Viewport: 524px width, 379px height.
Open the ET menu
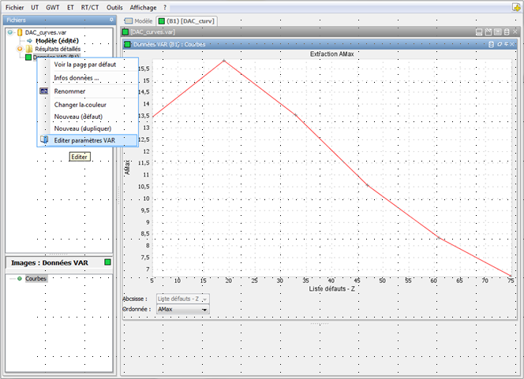pos(70,7)
